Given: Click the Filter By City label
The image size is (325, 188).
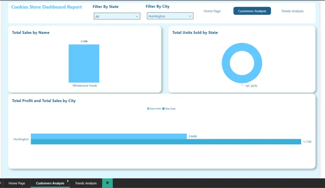Looking at the screenshot, I should pyautogui.click(x=158, y=6).
